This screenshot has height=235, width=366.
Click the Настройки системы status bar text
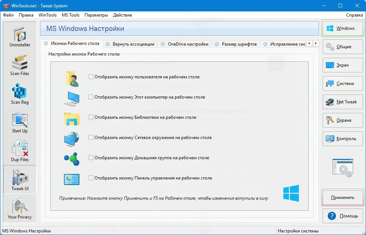298,231
